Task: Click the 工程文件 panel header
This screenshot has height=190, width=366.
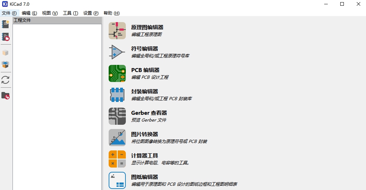Action: pos(57,20)
